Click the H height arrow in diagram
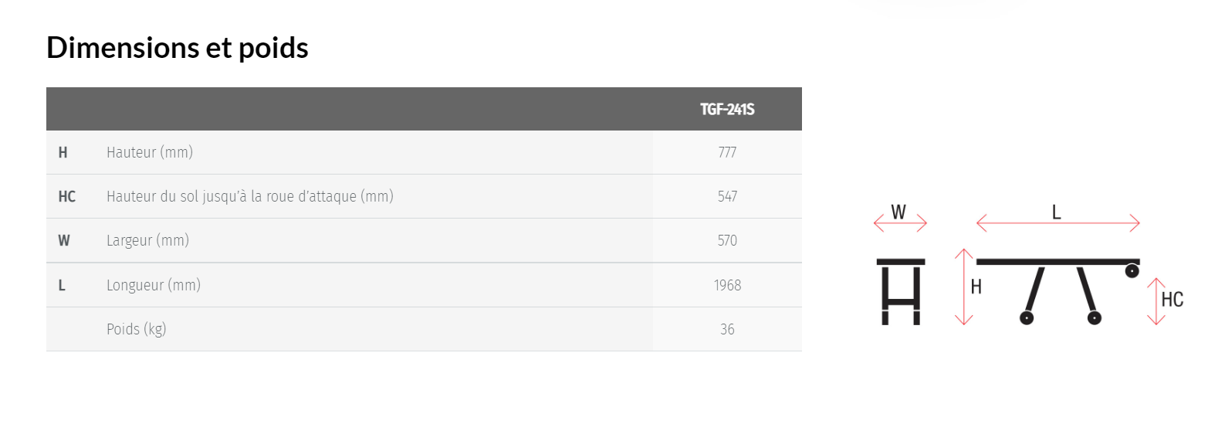This screenshot has height=424, width=1225. 963,287
